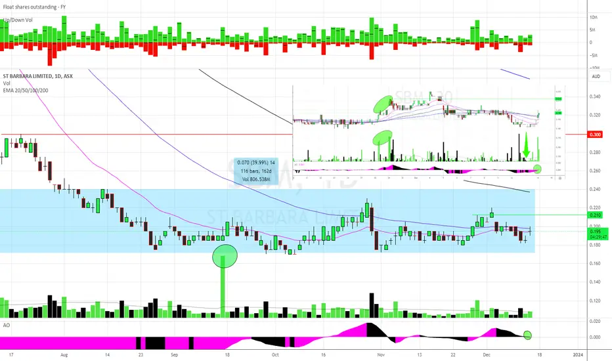
Task: Click the 0.260 price axis value
Action: 595,171
